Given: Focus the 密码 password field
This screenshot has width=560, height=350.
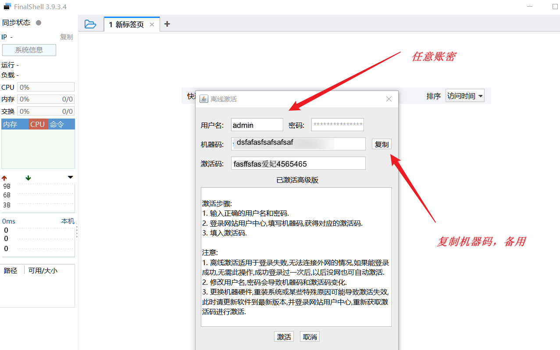Looking at the screenshot, I should click(338, 125).
